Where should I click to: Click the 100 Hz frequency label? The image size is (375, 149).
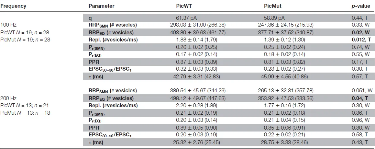(8, 25)
